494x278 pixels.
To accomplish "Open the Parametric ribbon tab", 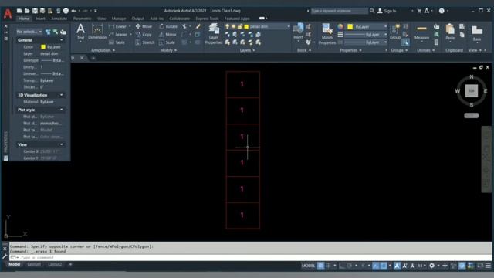I will (82, 19).
